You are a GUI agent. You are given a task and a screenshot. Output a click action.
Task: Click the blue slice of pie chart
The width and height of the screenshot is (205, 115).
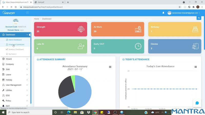(x=79, y=95)
